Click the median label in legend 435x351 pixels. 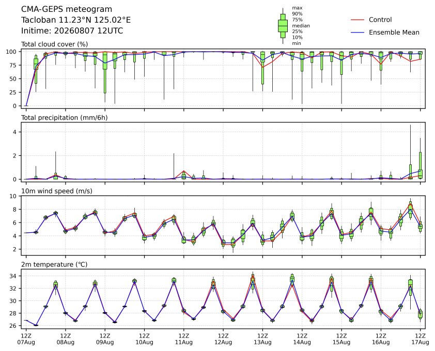pos(301,25)
